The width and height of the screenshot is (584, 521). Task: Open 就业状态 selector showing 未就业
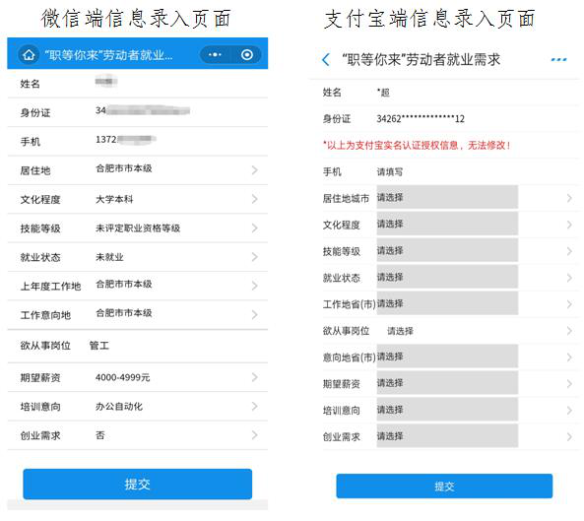click(138, 257)
